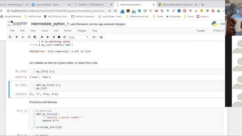Bookmark this page with the star icon
Screen dimensions: 242x136
point(115,11)
